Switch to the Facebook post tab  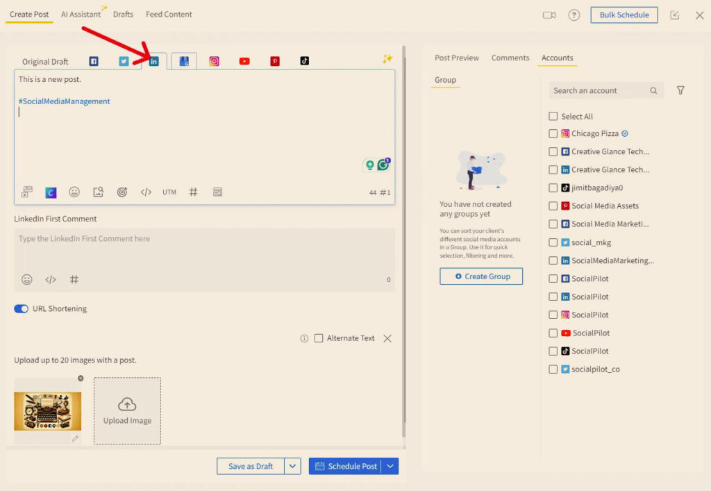click(94, 61)
